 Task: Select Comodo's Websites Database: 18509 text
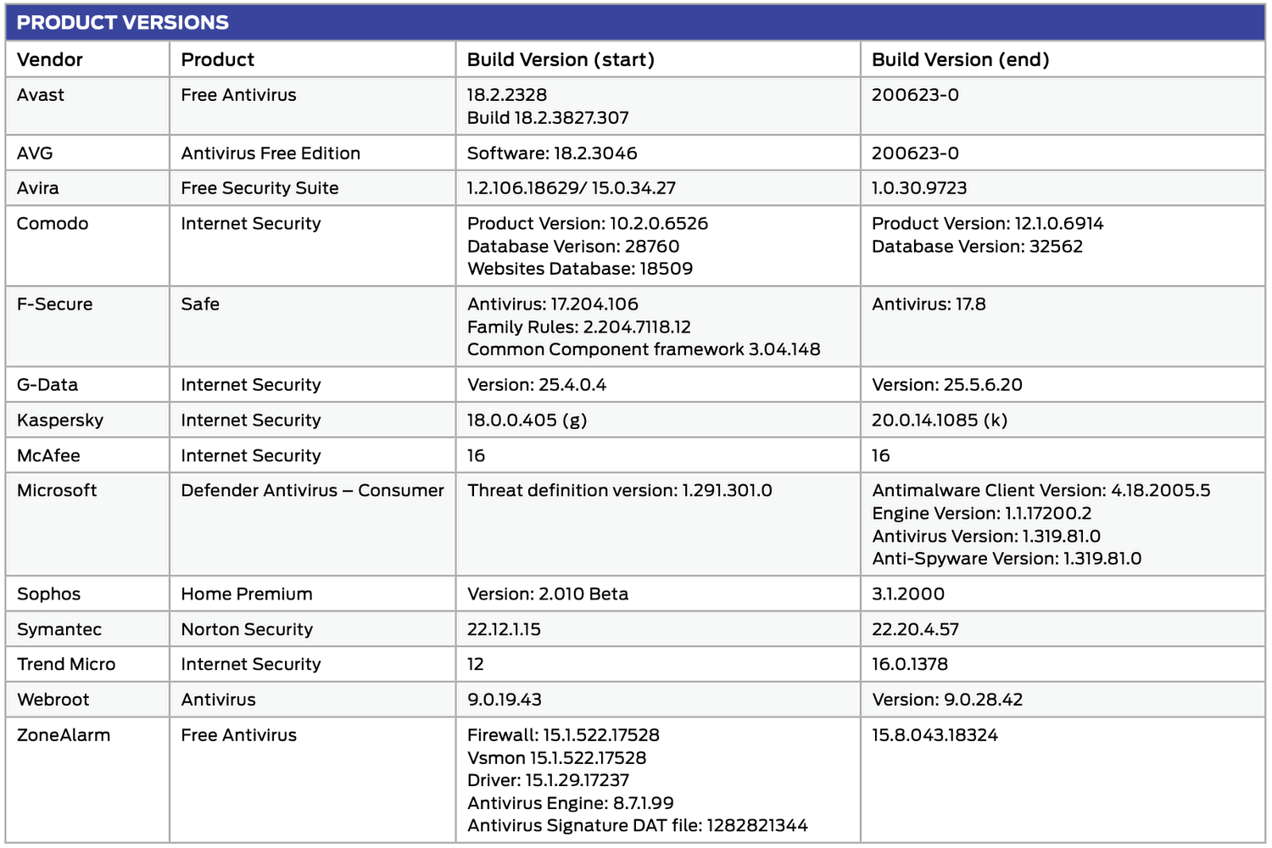click(580, 269)
